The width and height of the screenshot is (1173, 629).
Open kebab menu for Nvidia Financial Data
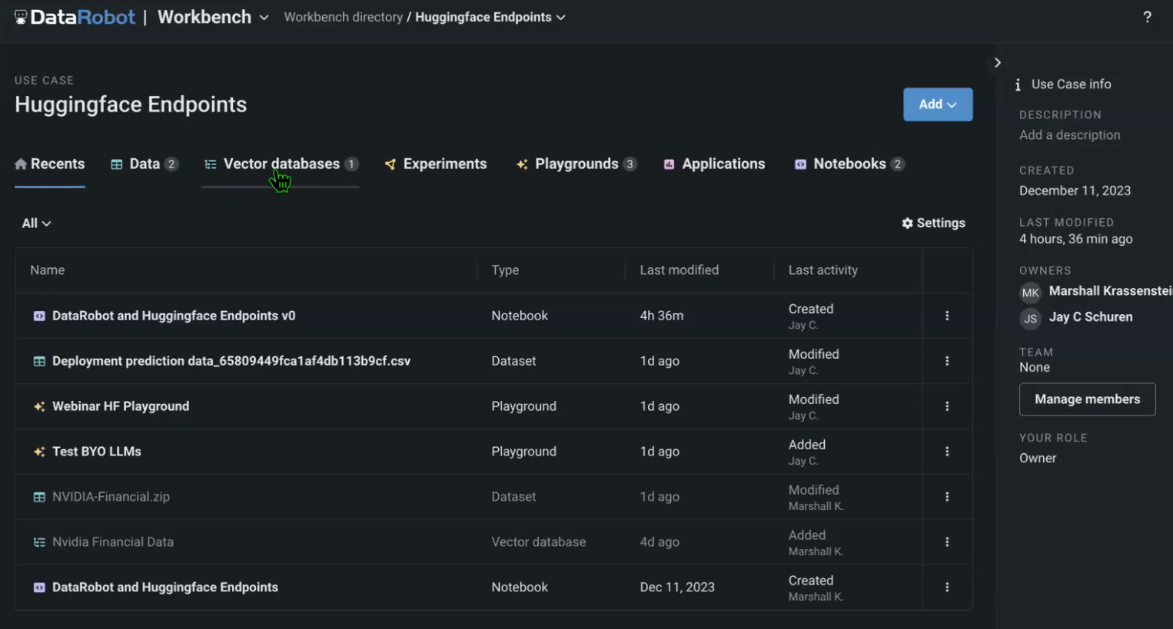947,542
